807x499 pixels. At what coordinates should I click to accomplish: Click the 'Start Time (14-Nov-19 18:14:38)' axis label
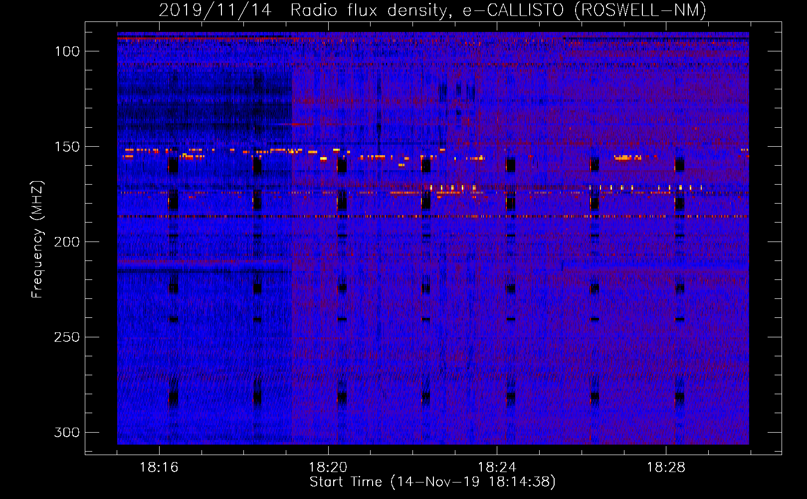coord(432,482)
